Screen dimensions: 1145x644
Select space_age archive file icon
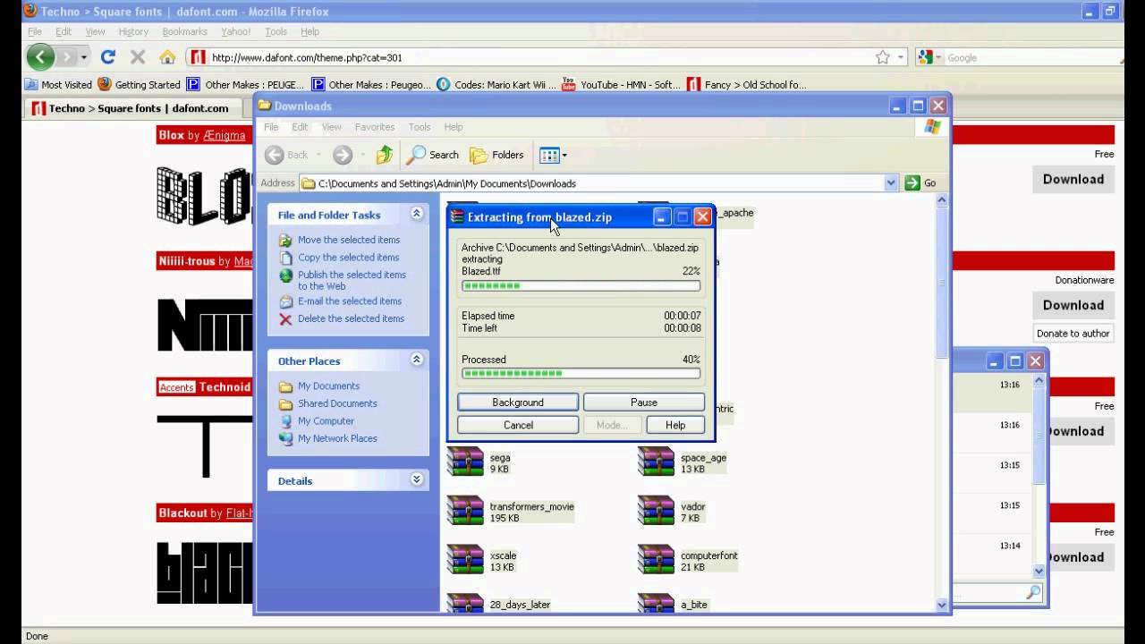coord(656,462)
